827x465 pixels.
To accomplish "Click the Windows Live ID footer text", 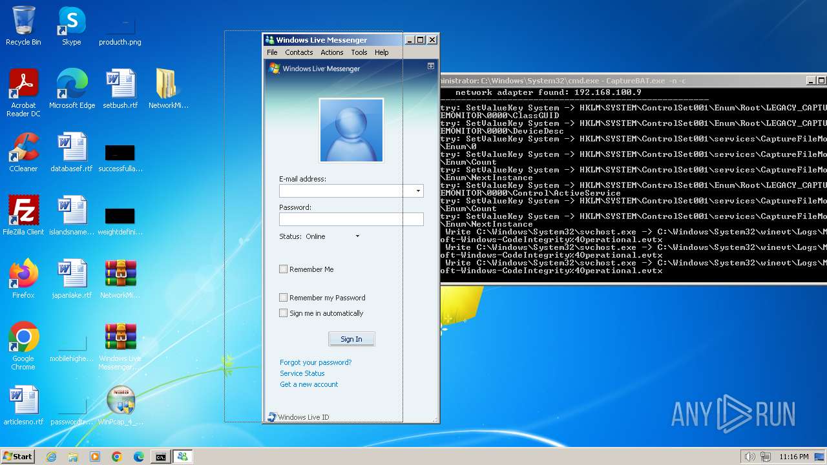I will coord(304,417).
